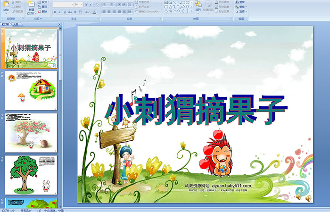Toggle Underline text formatting
Viewport: 330px width, 212px height.
coord(65,12)
